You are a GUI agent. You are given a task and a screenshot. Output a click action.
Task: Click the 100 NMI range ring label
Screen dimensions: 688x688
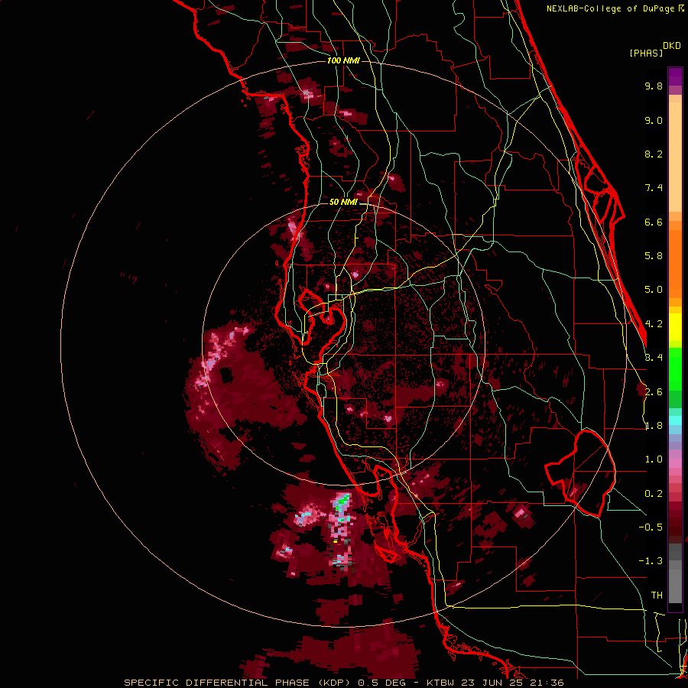343,60
